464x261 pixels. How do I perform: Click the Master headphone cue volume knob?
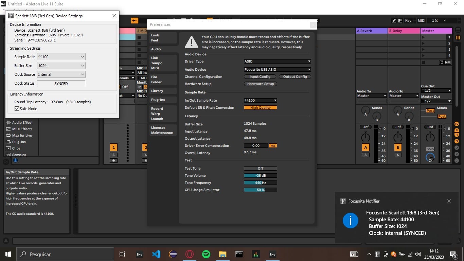tap(430, 158)
